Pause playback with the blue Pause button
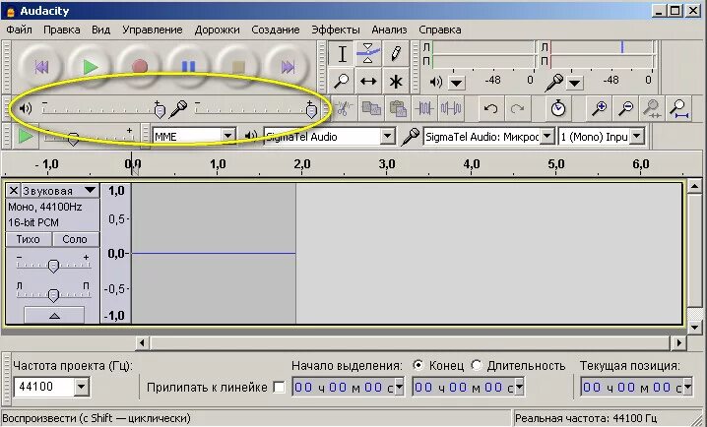The height and width of the screenshot is (427, 707). click(188, 67)
